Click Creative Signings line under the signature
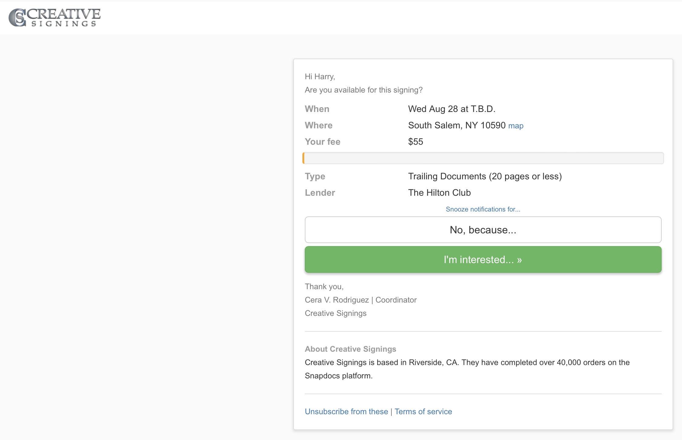Screen dimensions: 682x440 [x=336, y=313]
